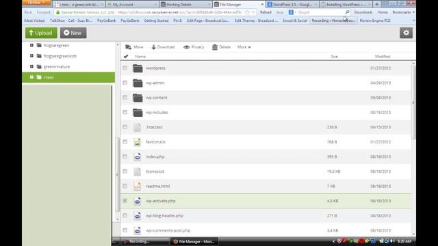Screen dimensions: 438x246
Task: Click the readme.html file name
Action: (157, 186)
